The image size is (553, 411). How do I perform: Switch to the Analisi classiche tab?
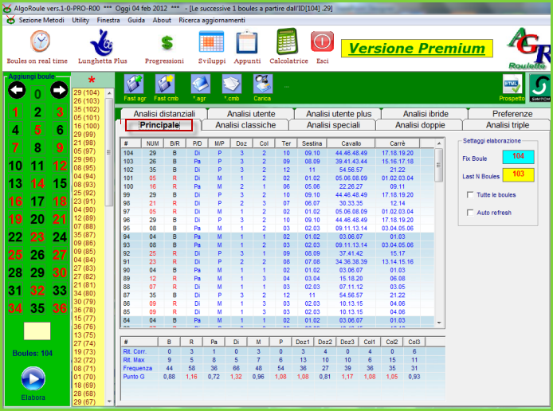tap(245, 125)
